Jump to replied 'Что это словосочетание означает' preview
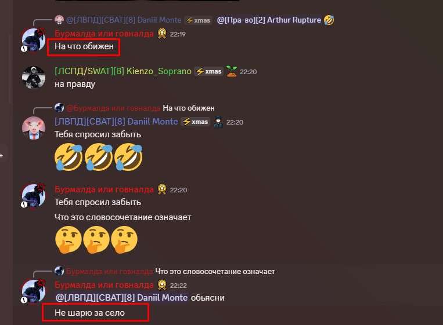Screen dimensions: 443x325 [x=215, y=272]
